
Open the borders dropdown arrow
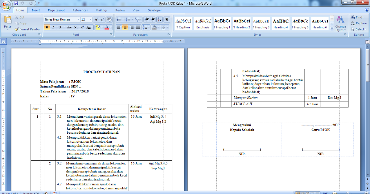(x=168, y=27)
